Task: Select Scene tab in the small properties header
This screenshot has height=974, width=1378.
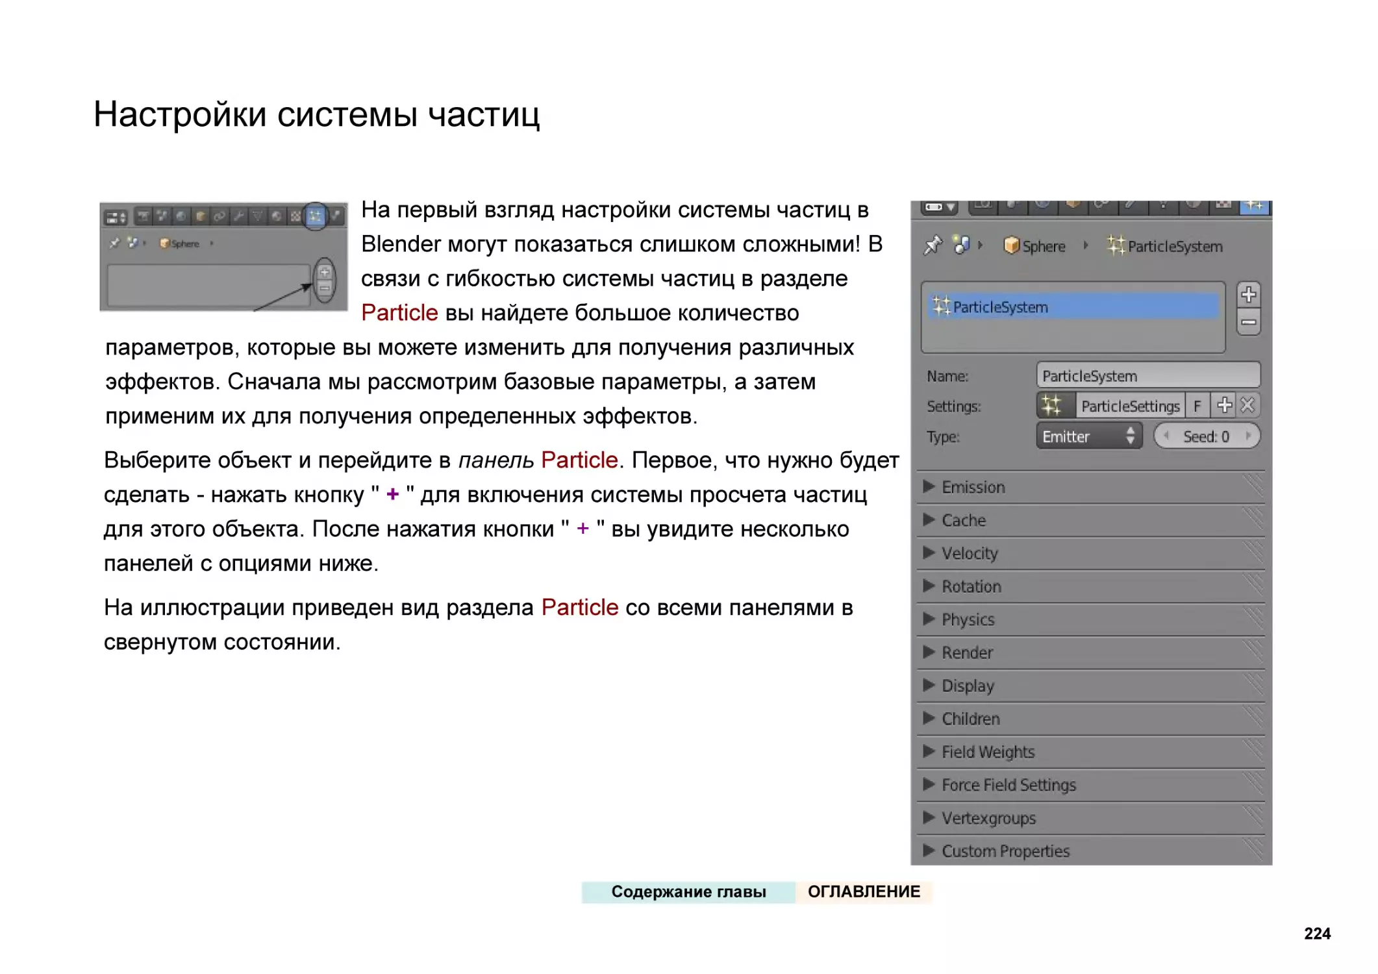Action: 162,217
